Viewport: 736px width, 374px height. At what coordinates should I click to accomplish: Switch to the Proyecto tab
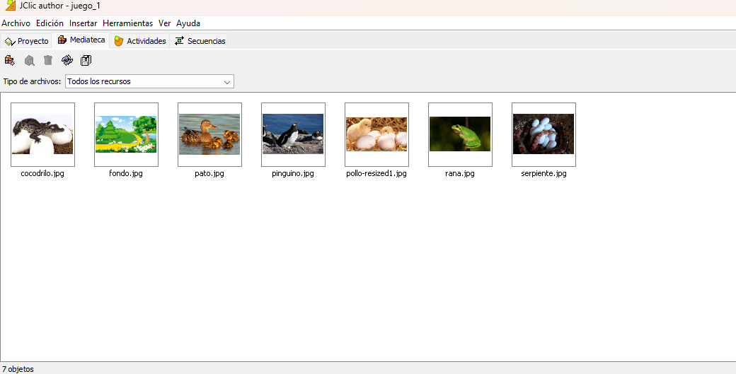(x=26, y=41)
